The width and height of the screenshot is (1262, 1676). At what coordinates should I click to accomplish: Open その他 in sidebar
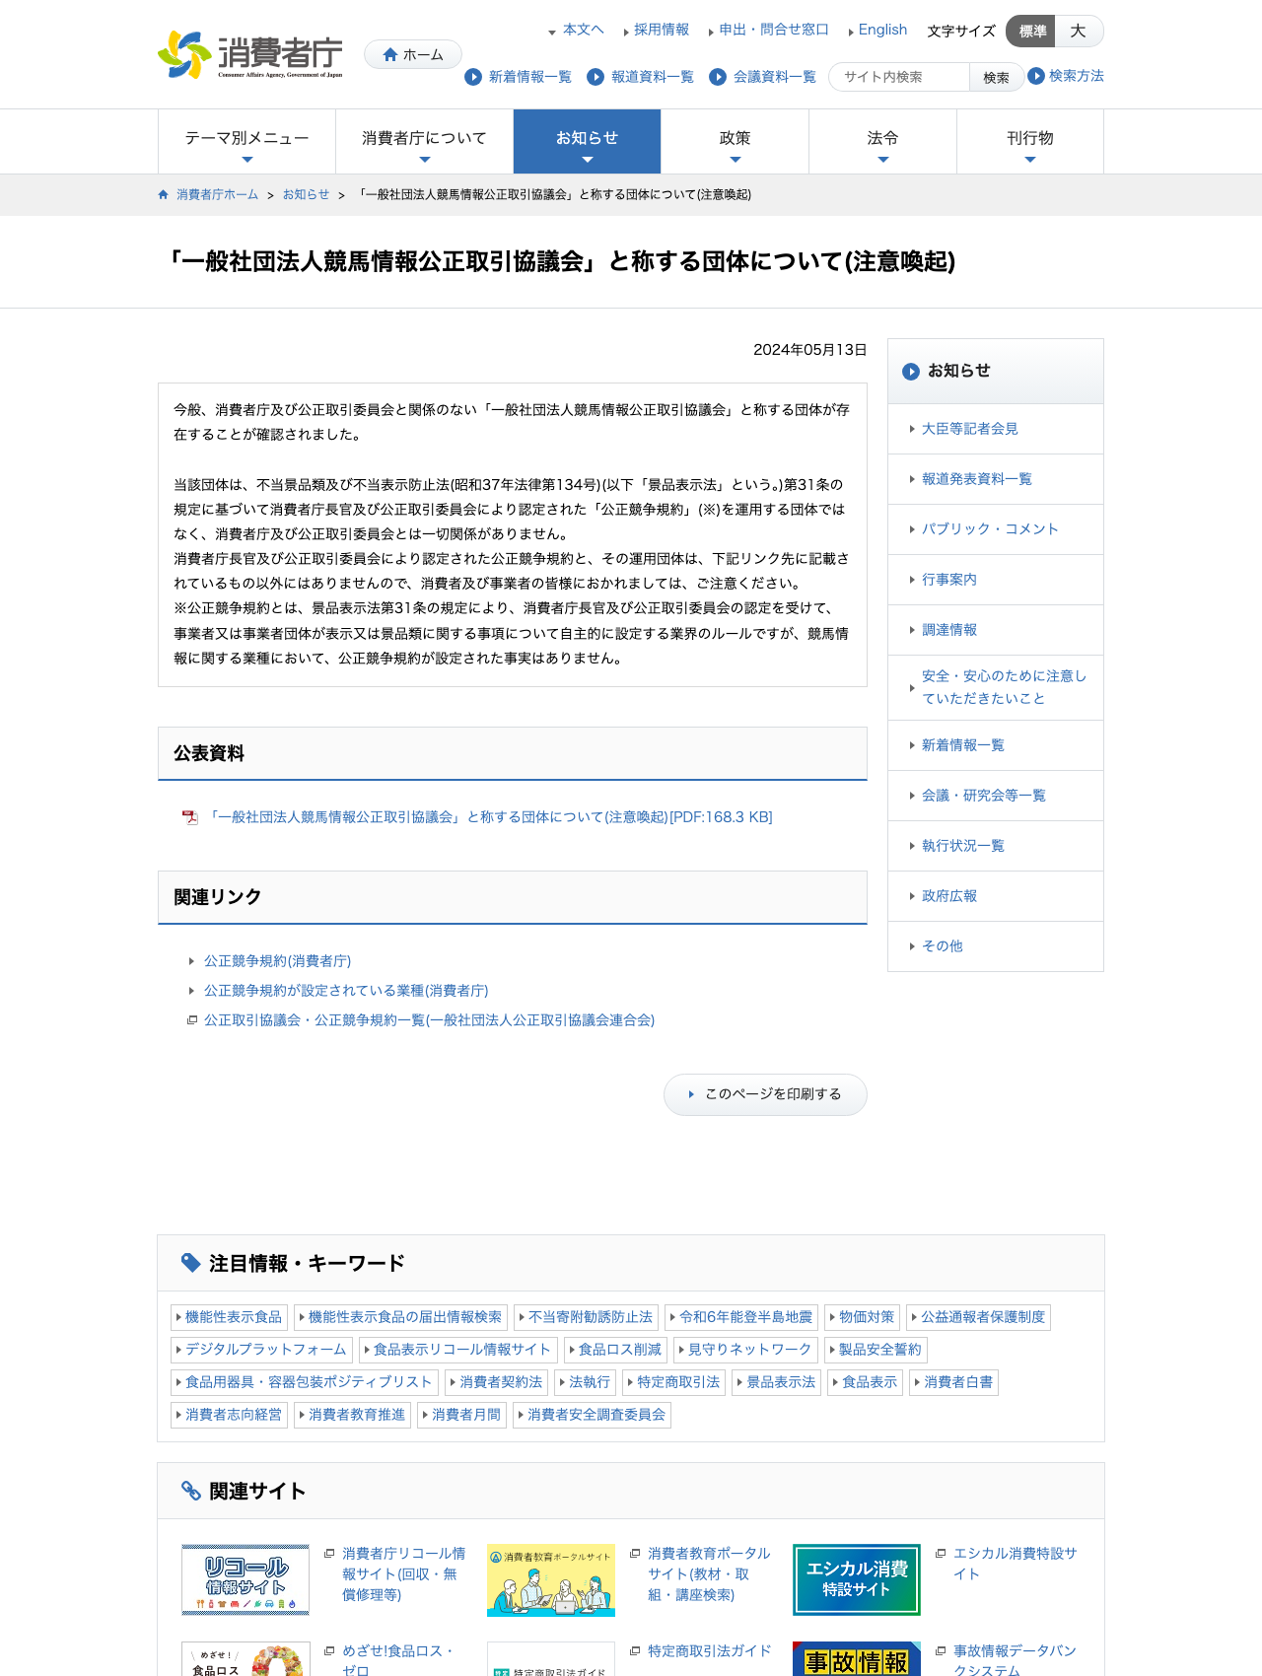[x=942, y=946]
